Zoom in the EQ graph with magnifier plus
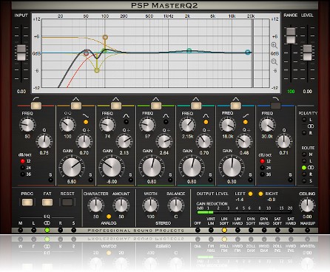 (x=274, y=45)
